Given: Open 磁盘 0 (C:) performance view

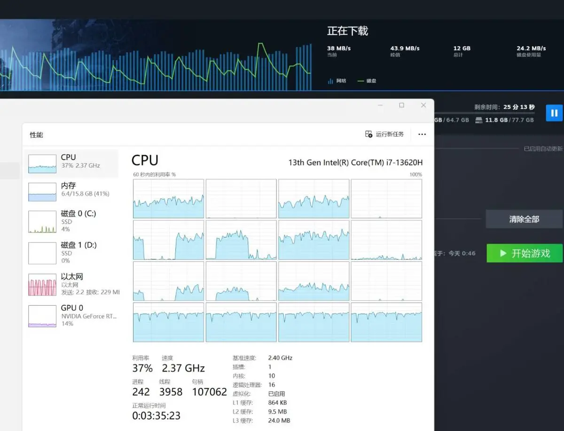Looking at the screenshot, I should (x=42, y=222).
